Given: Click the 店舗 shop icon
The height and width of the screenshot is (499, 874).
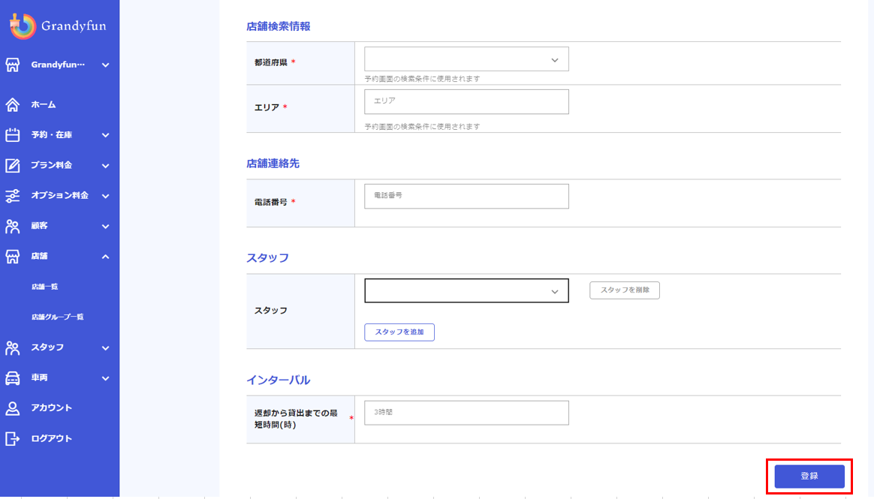Looking at the screenshot, I should point(12,256).
